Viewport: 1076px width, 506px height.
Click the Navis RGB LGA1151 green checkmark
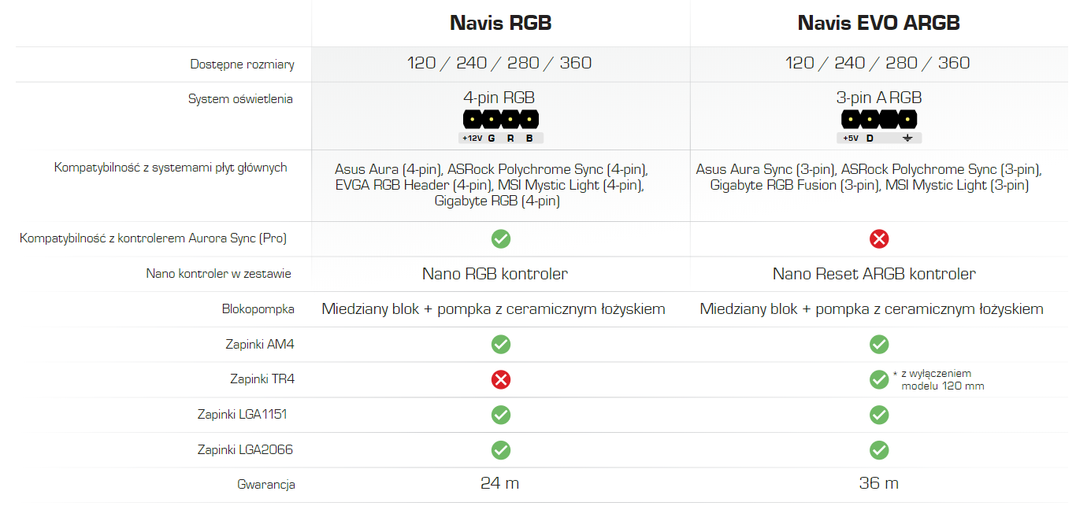point(501,414)
